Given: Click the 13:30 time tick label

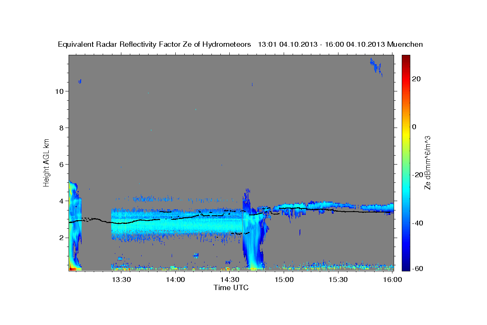Looking at the screenshot, I should [121, 280].
